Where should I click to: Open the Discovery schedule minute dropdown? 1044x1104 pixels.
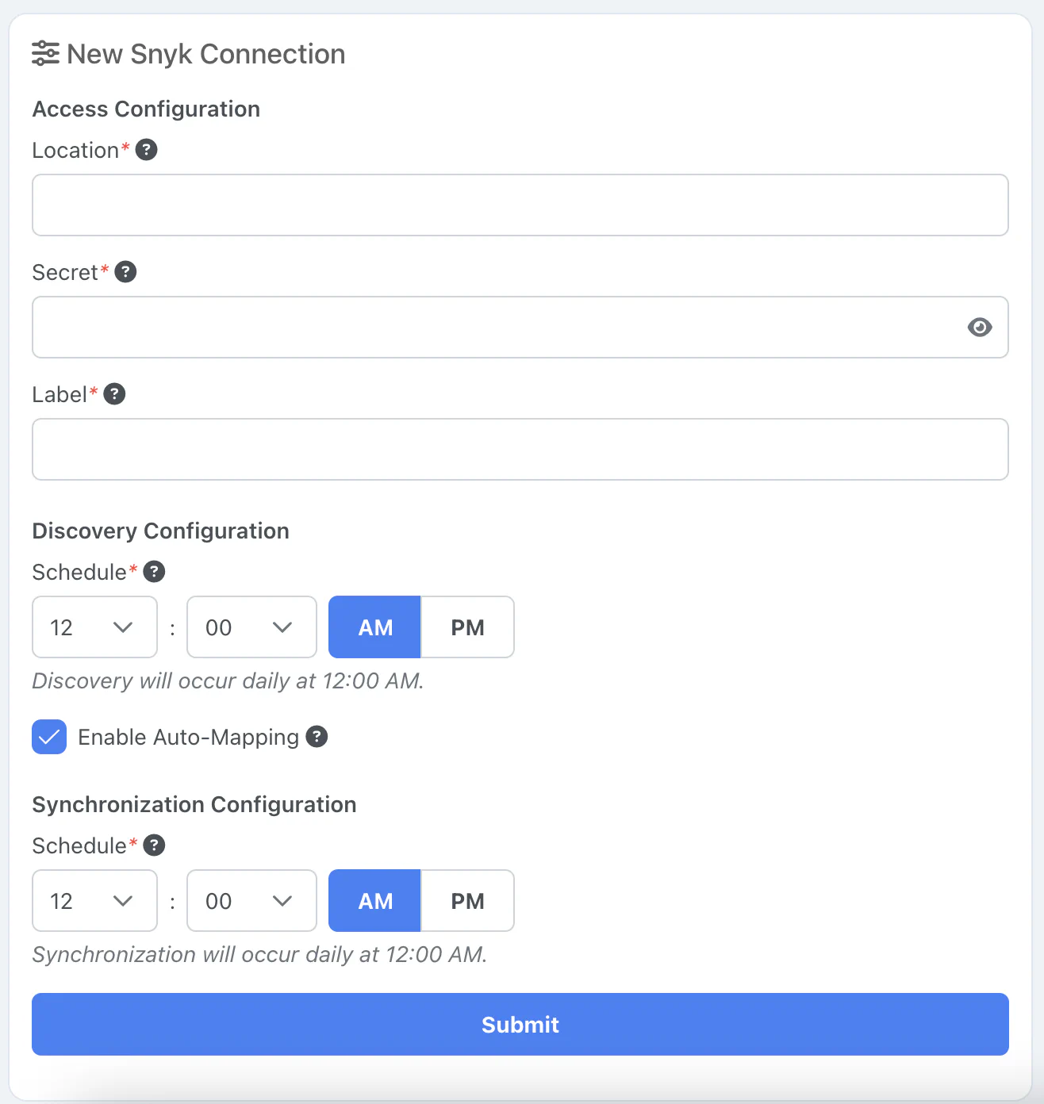coord(251,627)
